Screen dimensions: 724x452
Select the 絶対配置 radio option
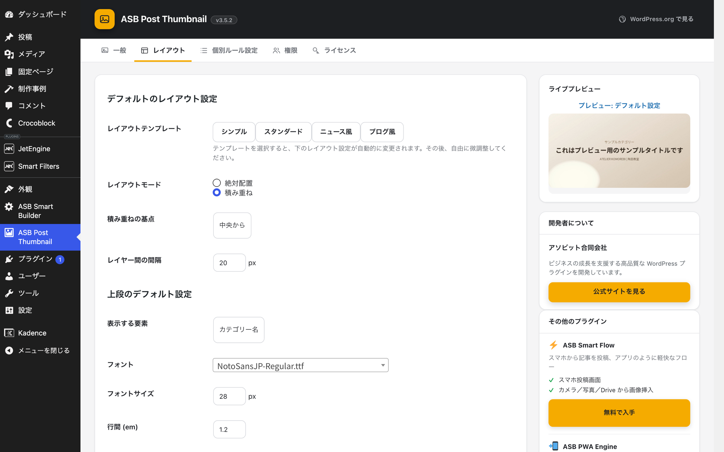click(216, 183)
